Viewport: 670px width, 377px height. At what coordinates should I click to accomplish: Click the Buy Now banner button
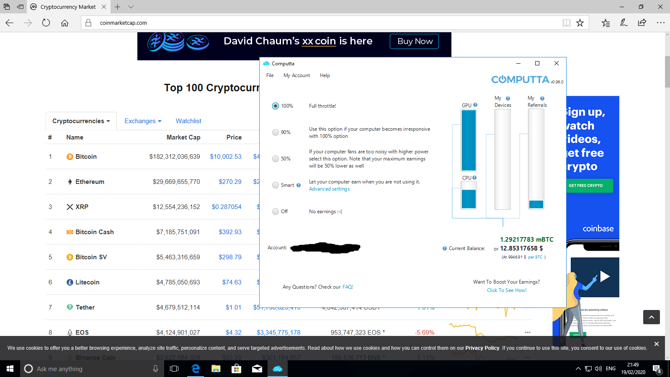coord(415,41)
